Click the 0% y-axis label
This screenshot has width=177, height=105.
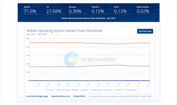pyautogui.click(x=28, y=81)
